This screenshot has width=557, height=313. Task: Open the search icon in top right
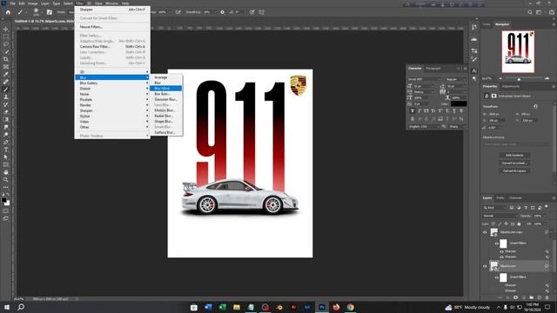click(x=530, y=12)
